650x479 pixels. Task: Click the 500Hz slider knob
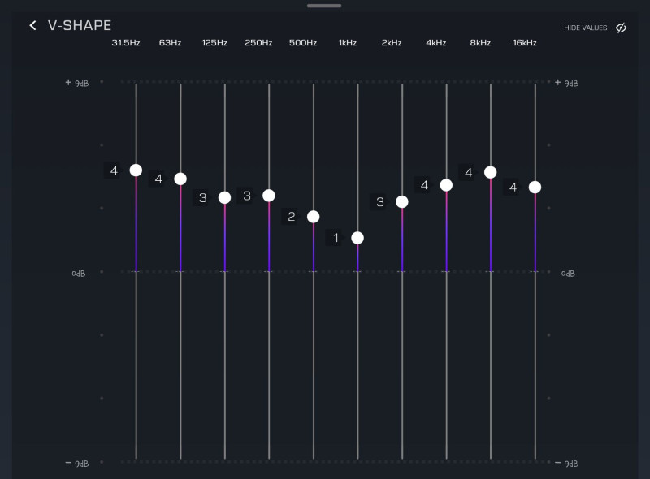tap(314, 217)
